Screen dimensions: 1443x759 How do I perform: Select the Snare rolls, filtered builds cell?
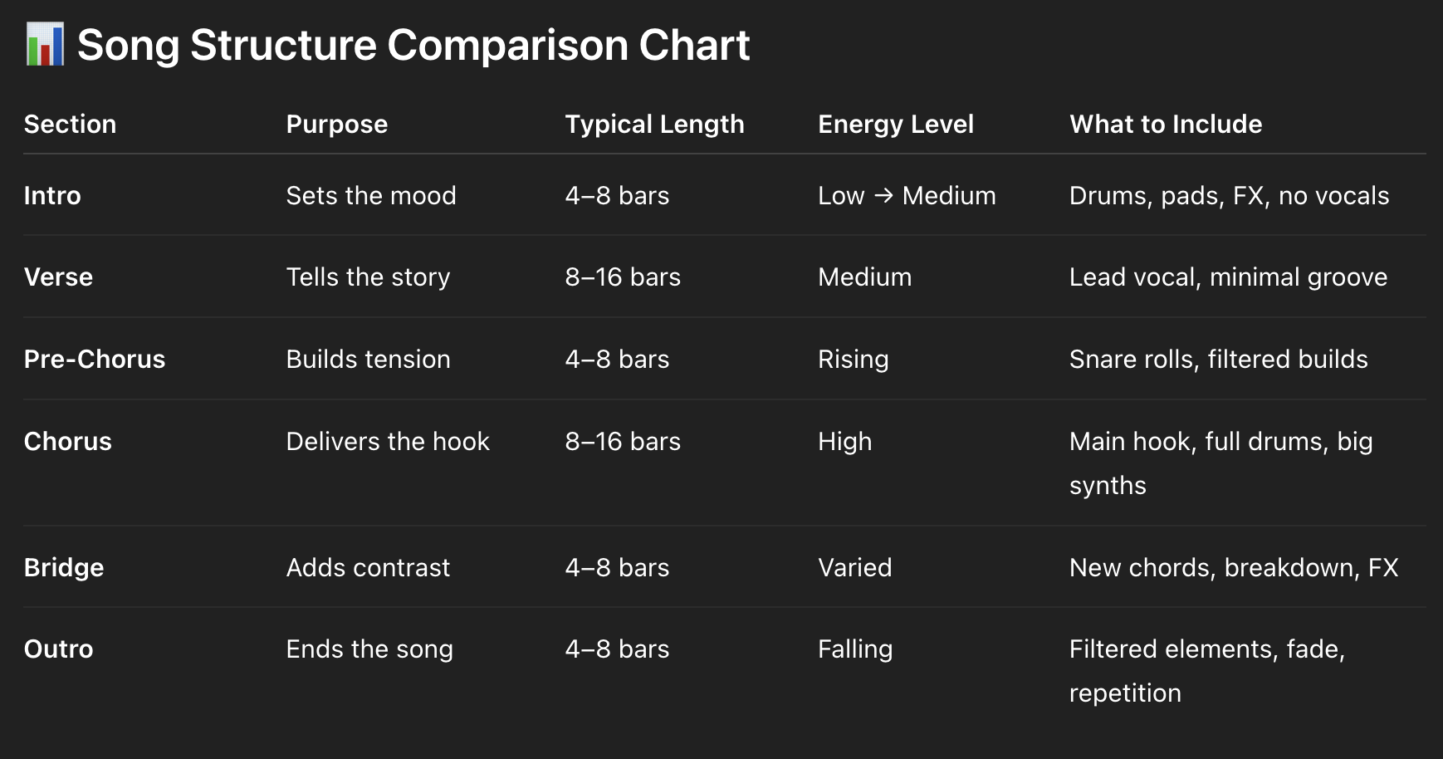tap(1218, 360)
